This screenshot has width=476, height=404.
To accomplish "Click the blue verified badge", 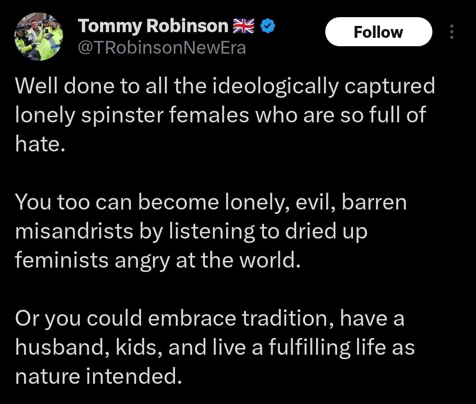I will [268, 27].
